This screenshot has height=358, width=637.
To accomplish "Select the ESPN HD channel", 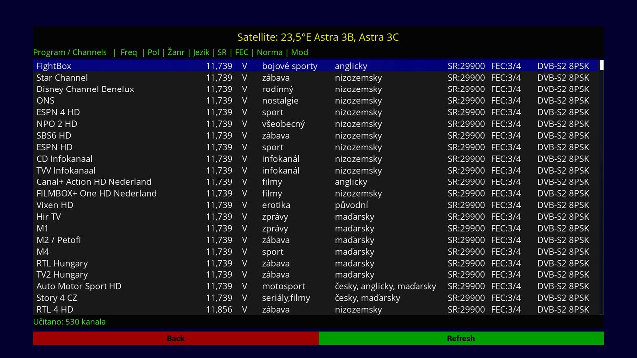I will 316,147.
